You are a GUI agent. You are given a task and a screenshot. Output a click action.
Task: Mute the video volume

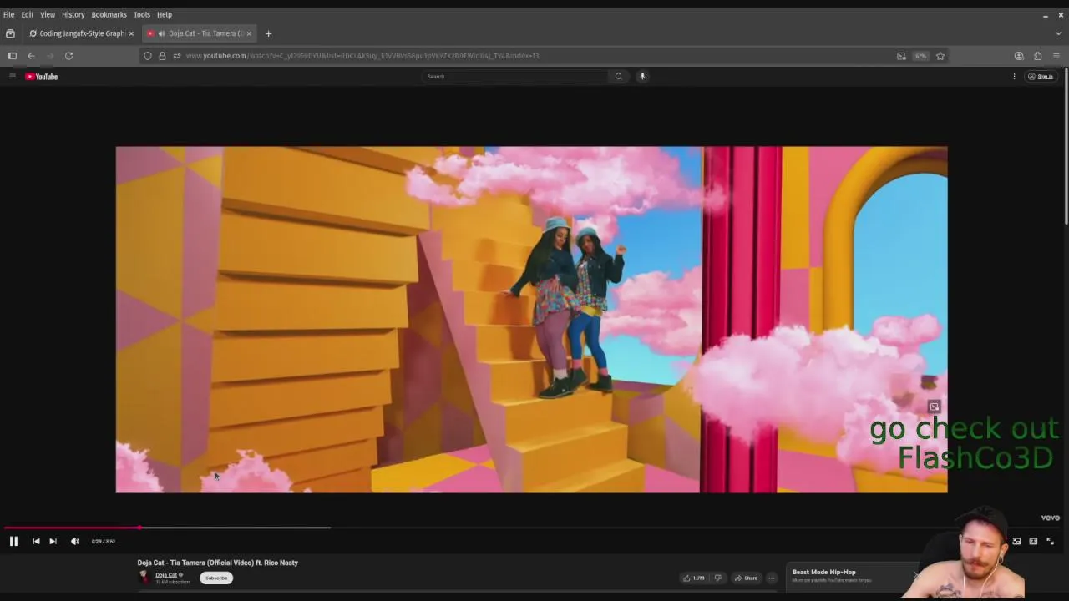coord(74,541)
